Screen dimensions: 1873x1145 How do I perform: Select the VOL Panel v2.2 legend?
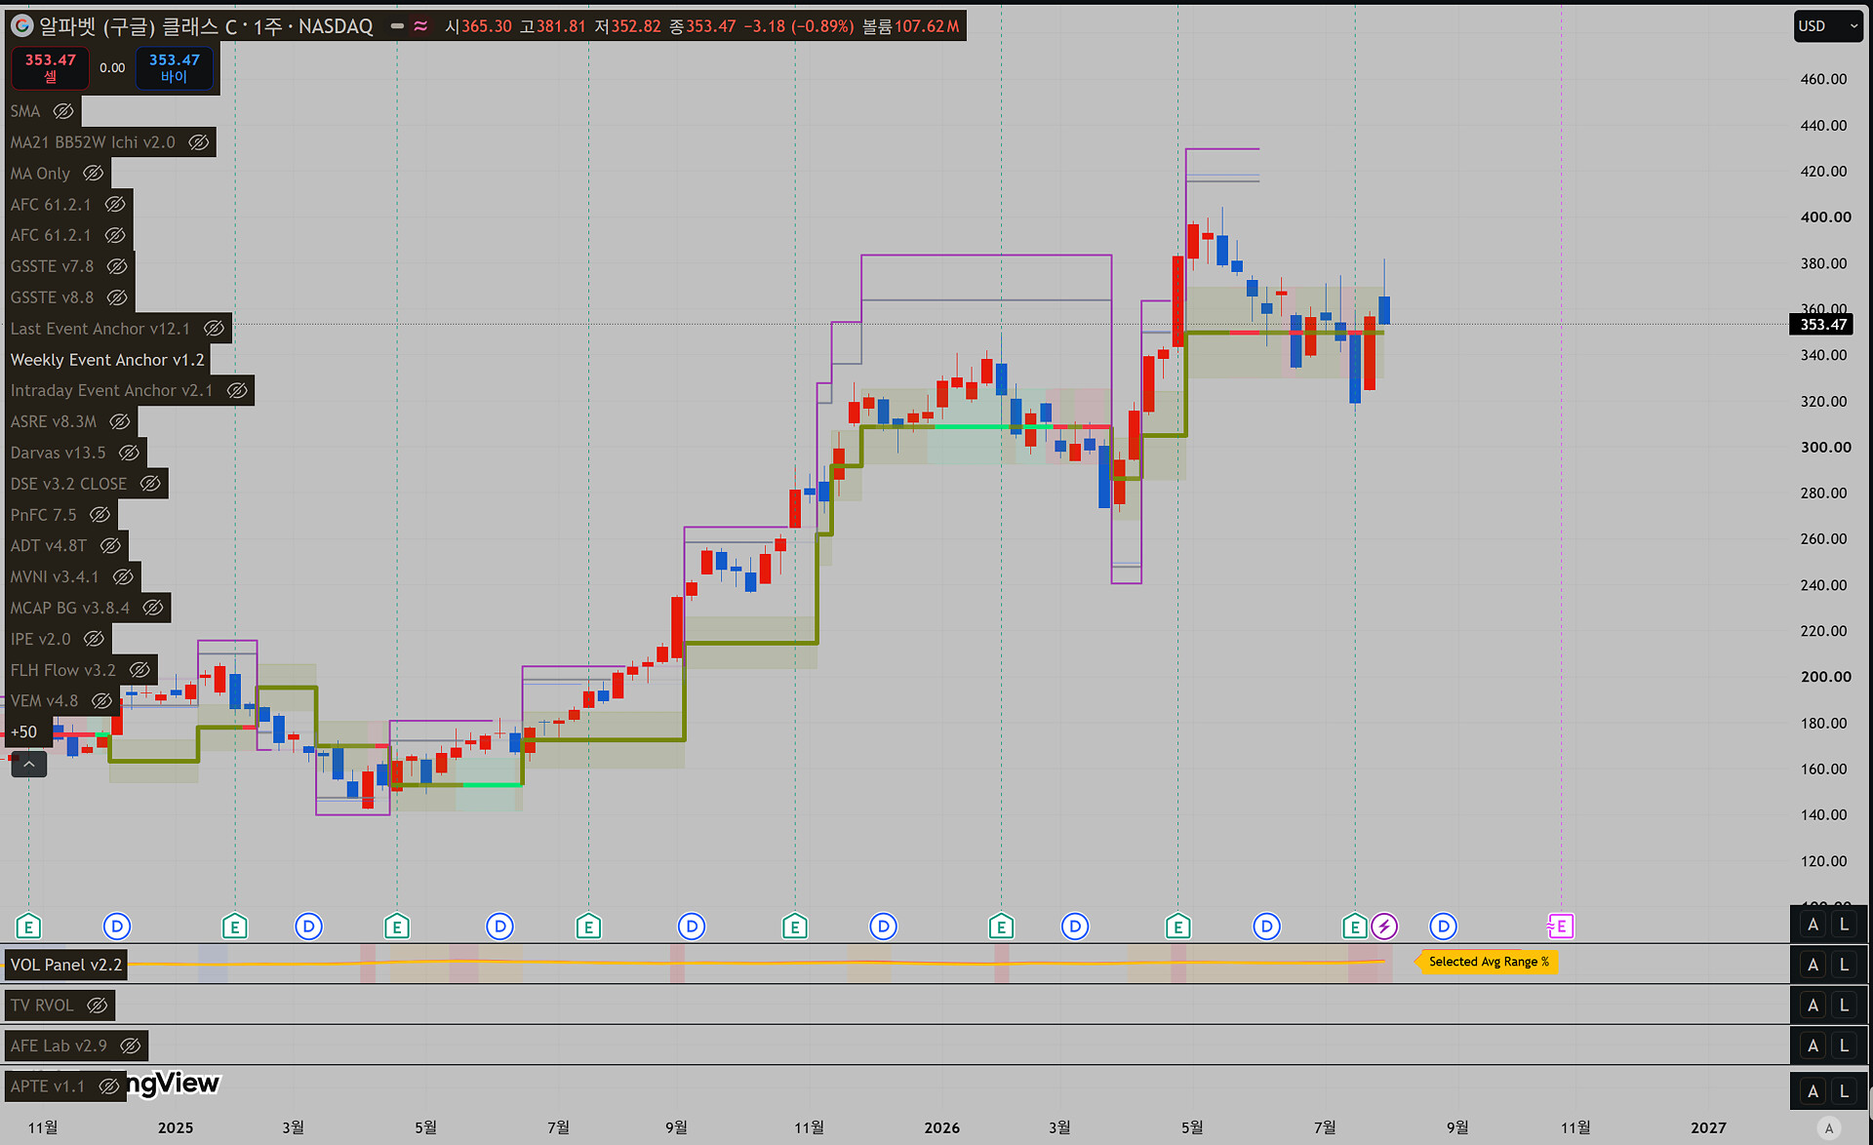pos(66,965)
